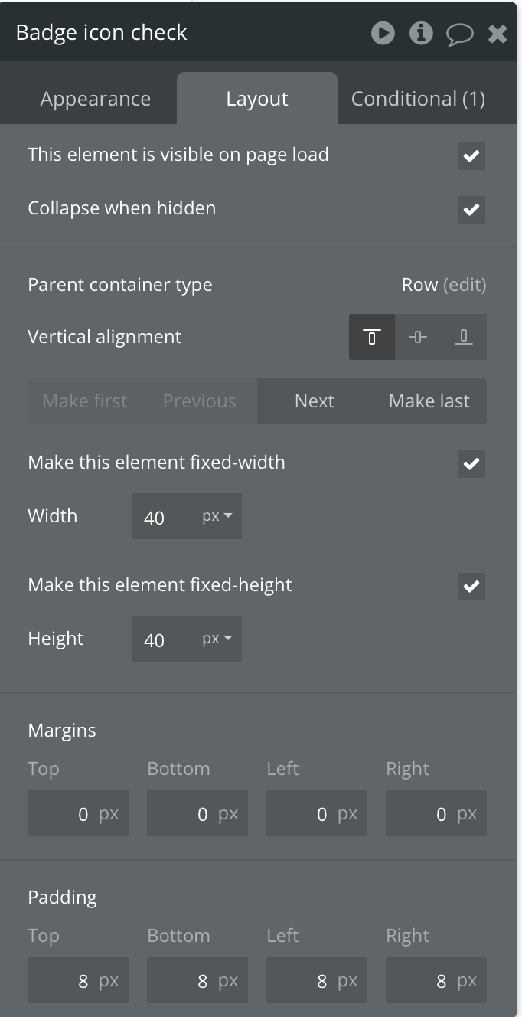The height and width of the screenshot is (1017, 522).
Task: Select top vertical alignment icon
Action: [372, 337]
